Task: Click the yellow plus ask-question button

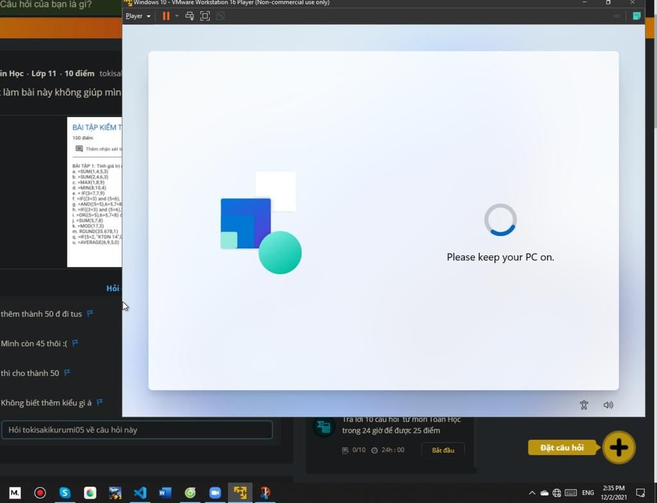Action: tap(619, 447)
